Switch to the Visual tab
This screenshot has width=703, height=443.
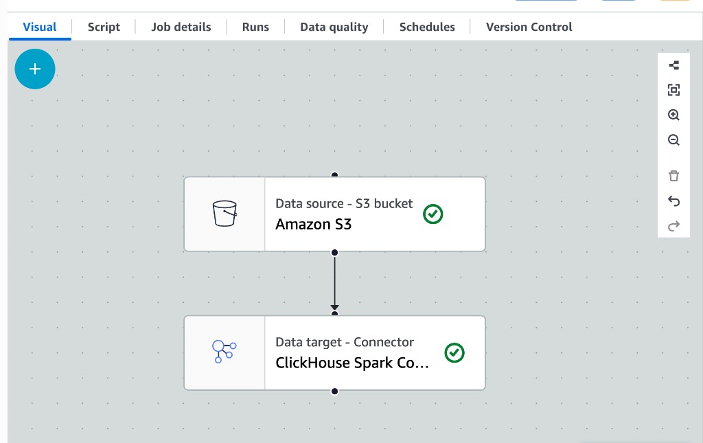[x=39, y=27]
